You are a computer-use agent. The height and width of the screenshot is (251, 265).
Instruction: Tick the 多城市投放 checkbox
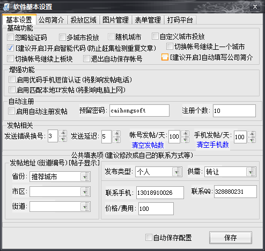click(62, 37)
